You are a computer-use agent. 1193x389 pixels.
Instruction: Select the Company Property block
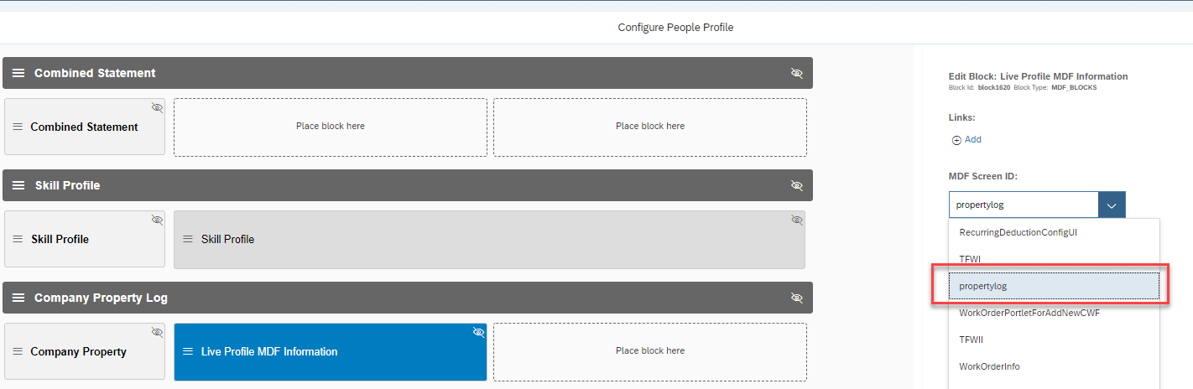pos(85,351)
